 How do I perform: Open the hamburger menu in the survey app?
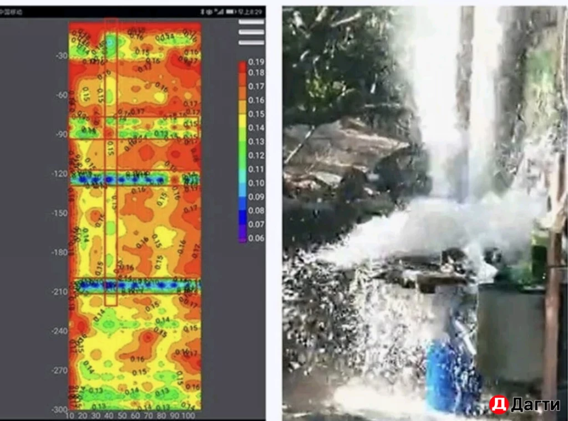click(251, 32)
